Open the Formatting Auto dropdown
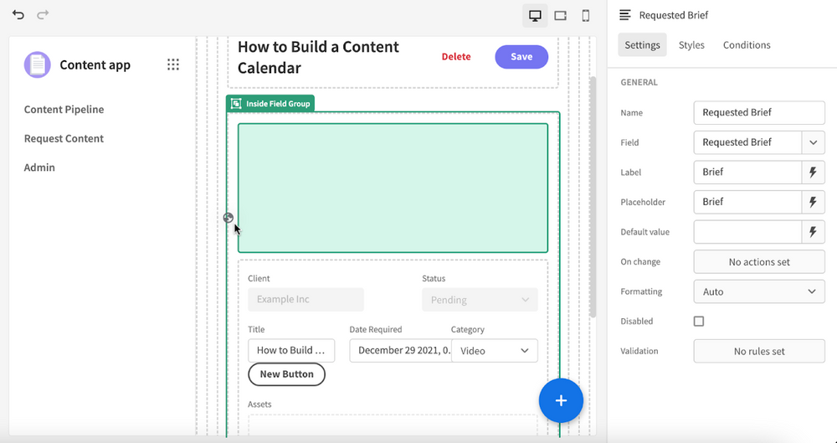Image resolution: width=837 pixels, height=443 pixels. pyautogui.click(x=759, y=291)
